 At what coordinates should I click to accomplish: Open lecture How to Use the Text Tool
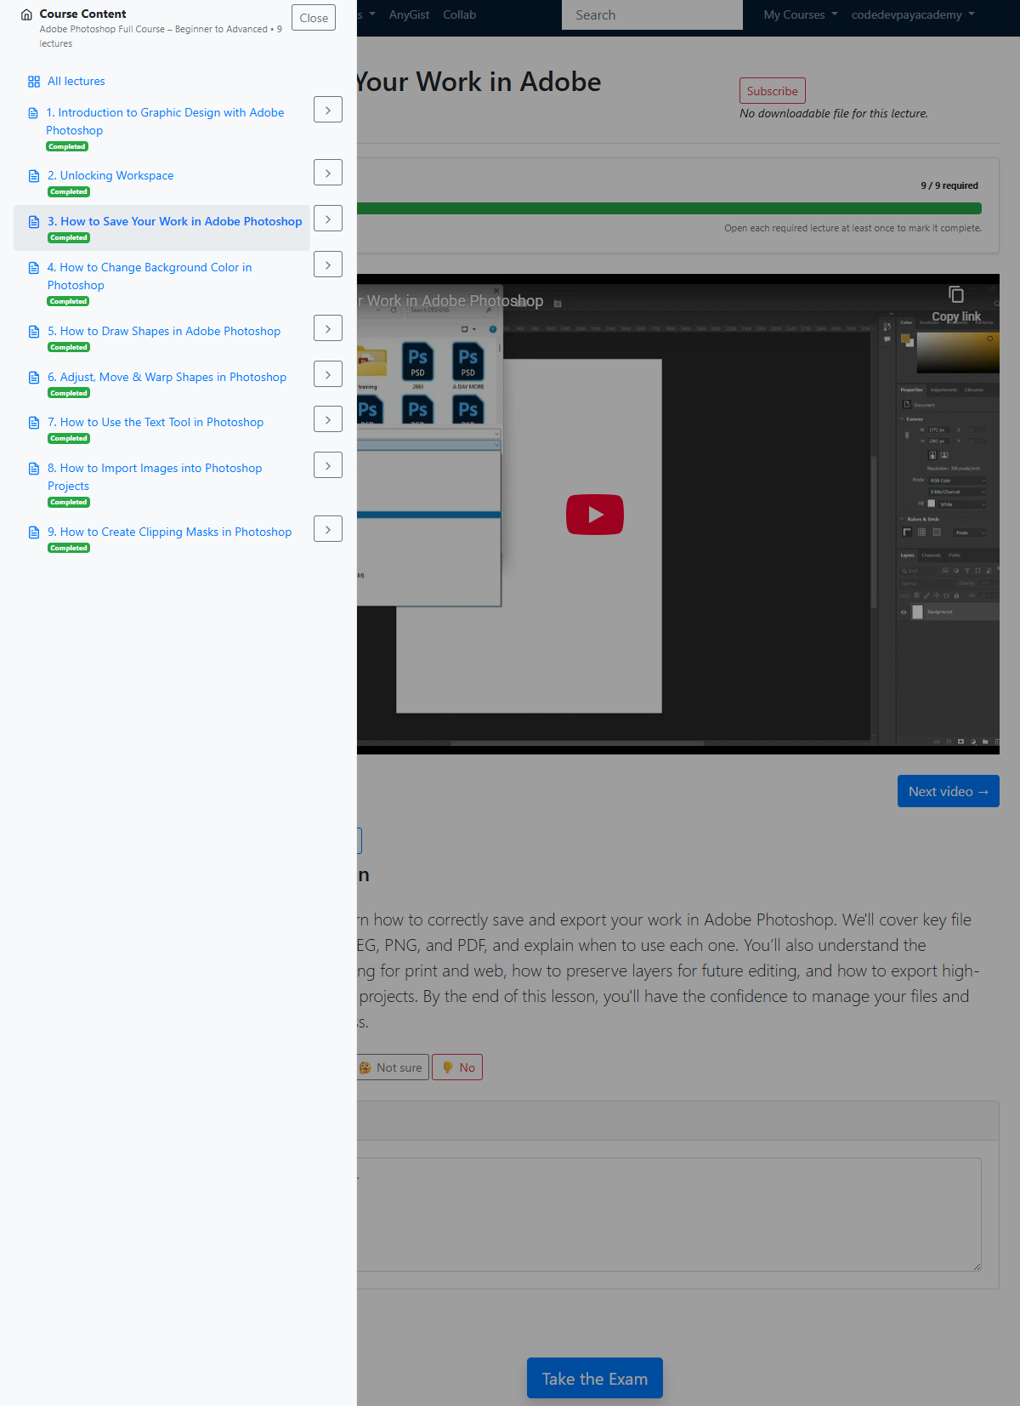(x=156, y=423)
